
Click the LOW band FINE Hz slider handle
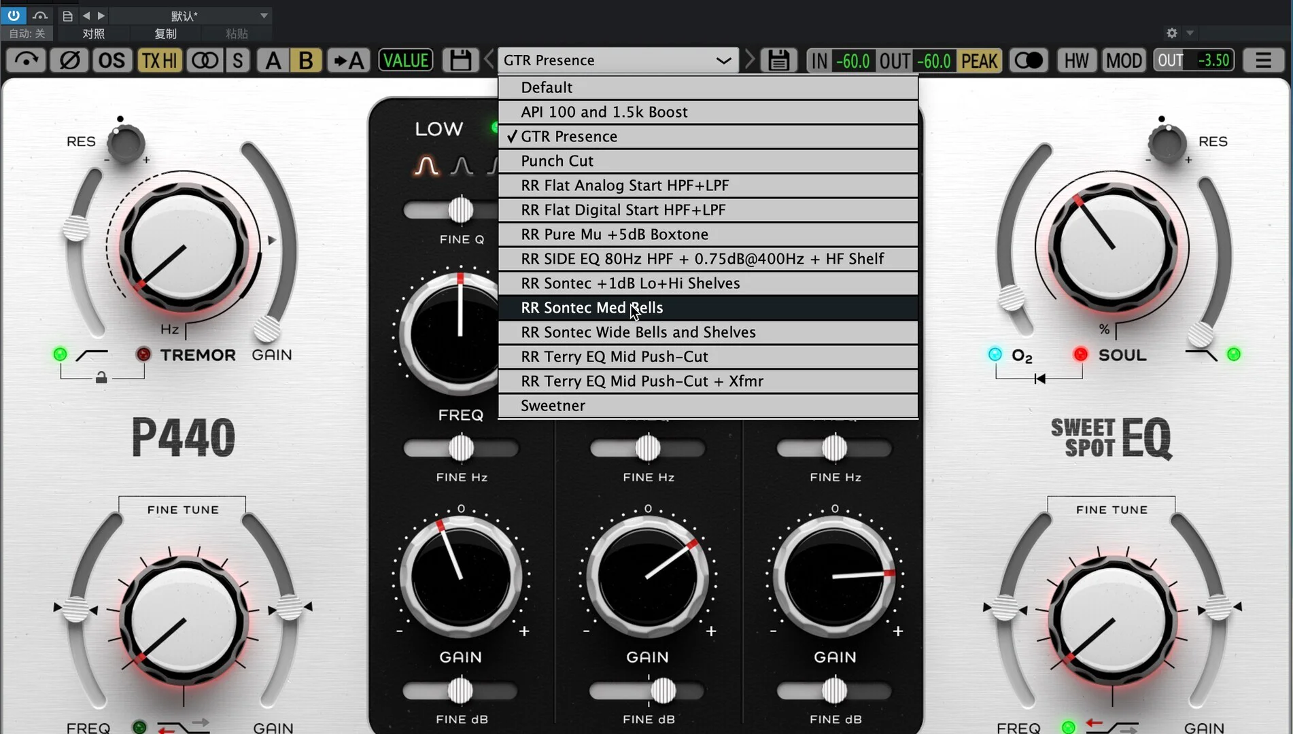(x=461, y=448)
